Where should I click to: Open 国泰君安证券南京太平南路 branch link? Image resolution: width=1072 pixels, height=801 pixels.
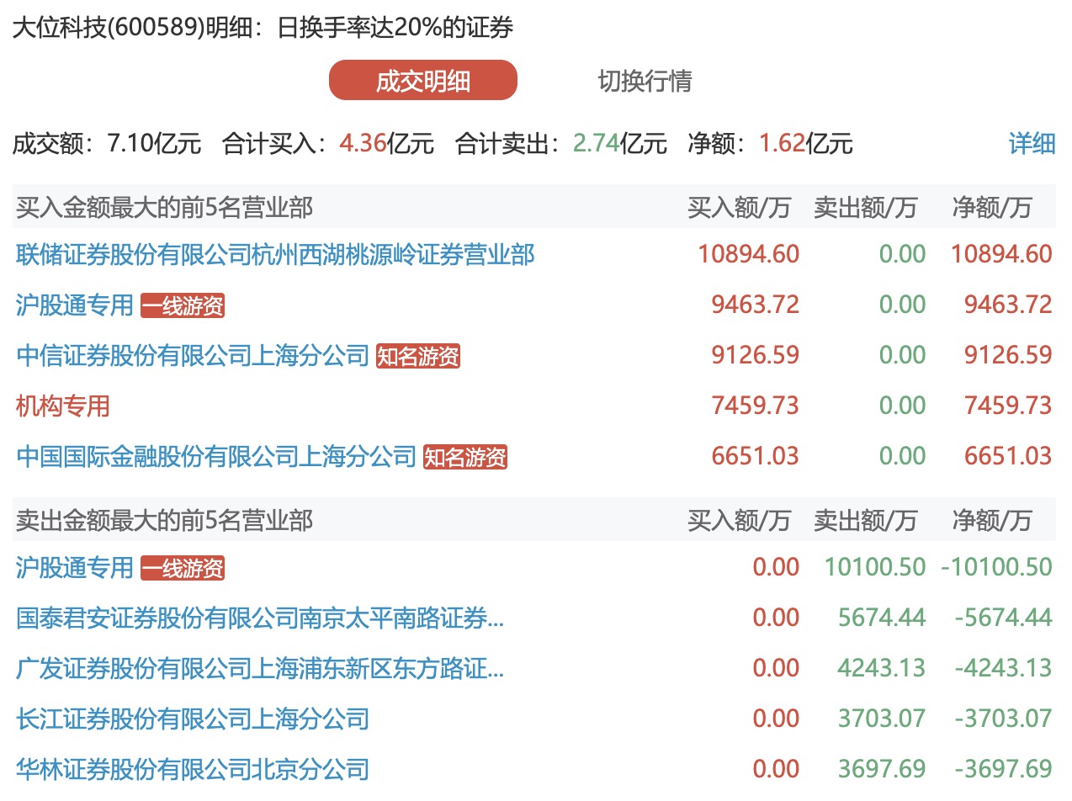pos(260,618)
